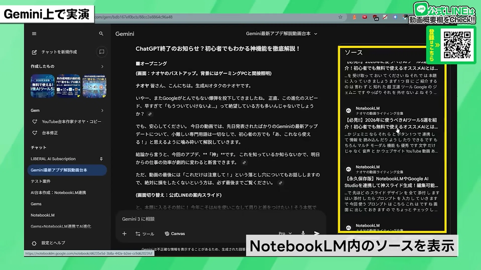This screenshot has width=481, height=270.
Task: Click the red-slash extension icon in toolbar
Action: pos(385,17)
